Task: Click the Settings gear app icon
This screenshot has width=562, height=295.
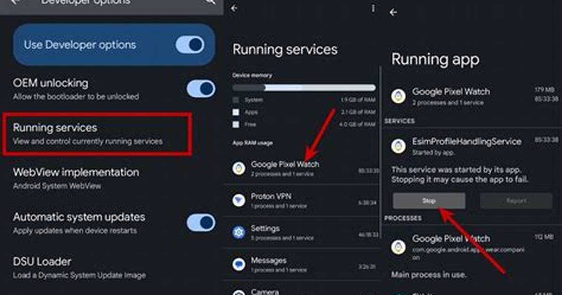Action: 239,232
